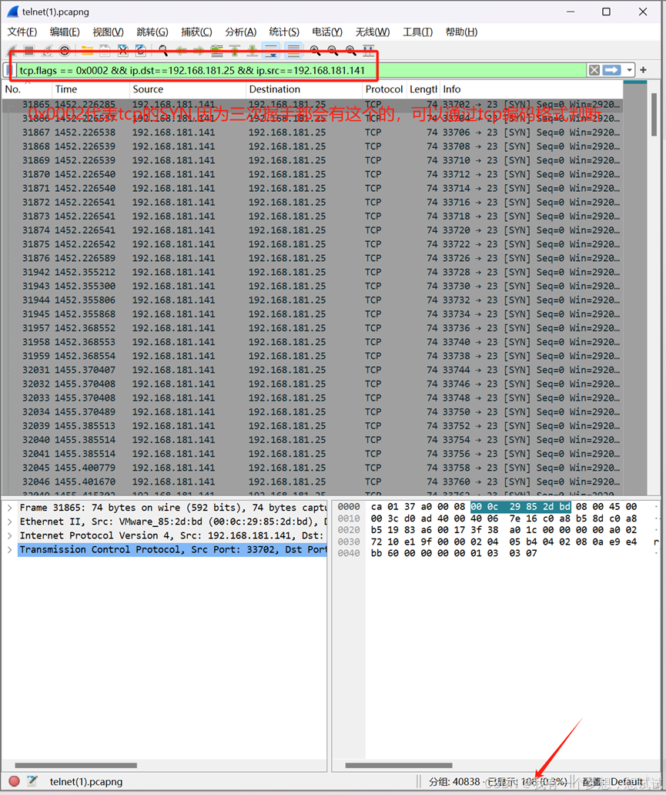This screenshot has width=666, height=795.
Task: Open the display filter history dropdown
Action: [629, 69]
